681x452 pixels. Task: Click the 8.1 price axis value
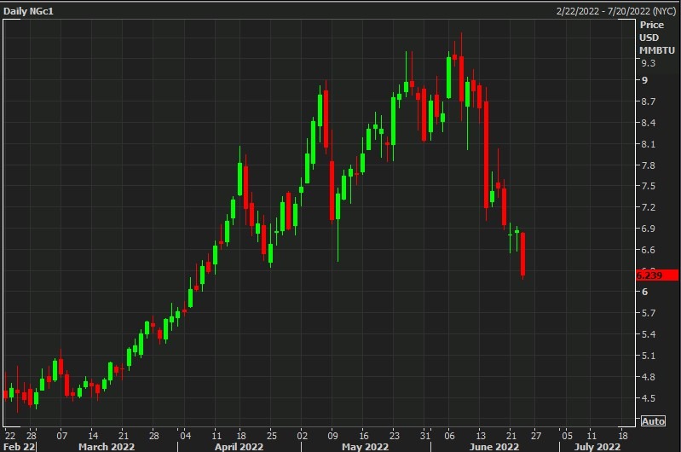click(648, 144)
